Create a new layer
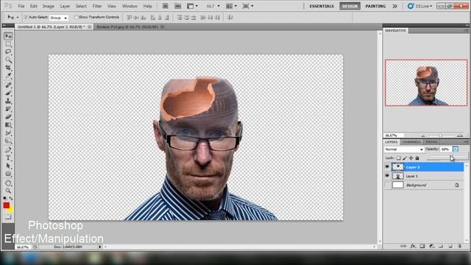 coord(450,246)
